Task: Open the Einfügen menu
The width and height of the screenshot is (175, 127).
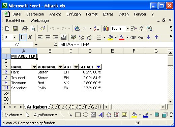Action: coord(74,14)
